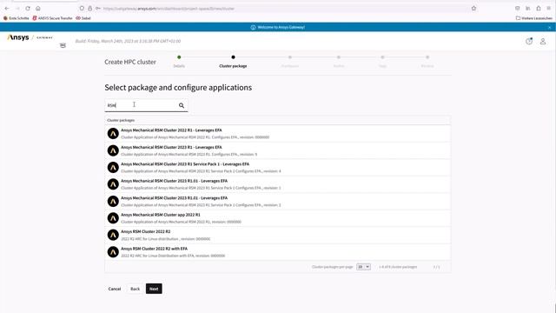Click the magnifier search icon
Screen dimensions: 556x313
click(x=182, y=105)
